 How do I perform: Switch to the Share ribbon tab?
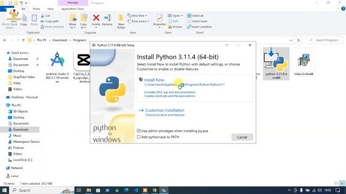pyautogui.click(x=36, y=9)
